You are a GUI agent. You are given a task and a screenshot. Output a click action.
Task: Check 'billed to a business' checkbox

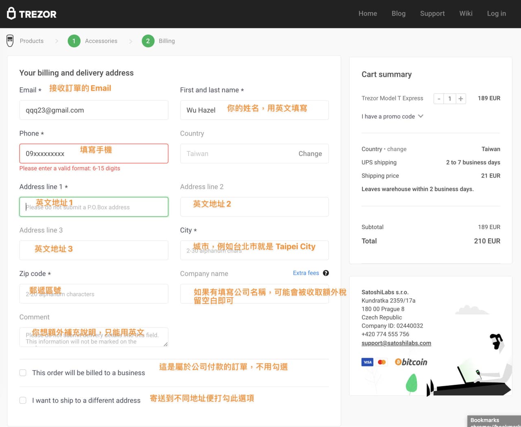[x=23, y=373]
